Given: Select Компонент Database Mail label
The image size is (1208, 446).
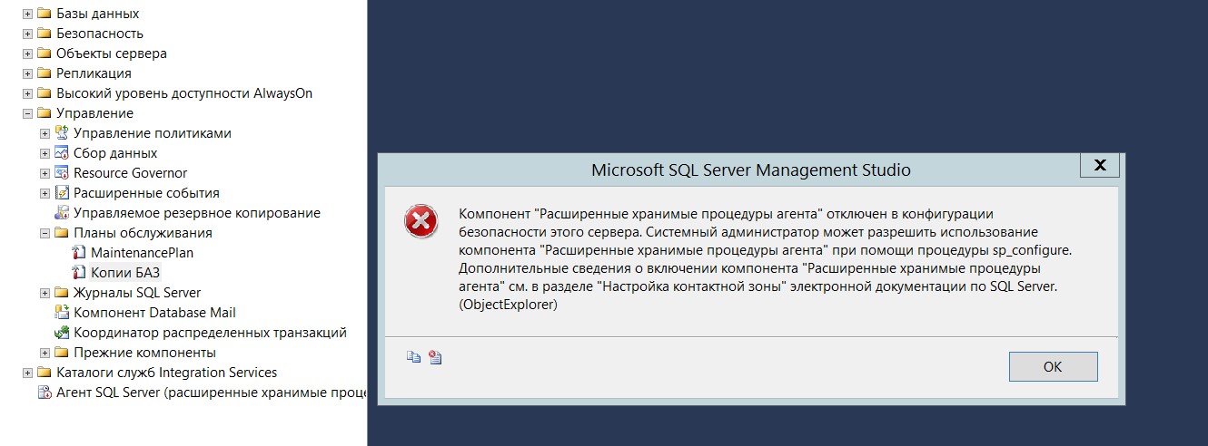Looking at the screenshot, I should click(x=154, y=313).
